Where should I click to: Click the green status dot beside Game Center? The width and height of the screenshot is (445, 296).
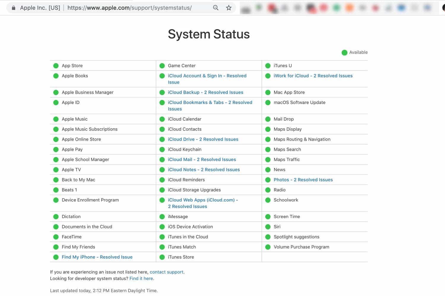click(162, 66)
